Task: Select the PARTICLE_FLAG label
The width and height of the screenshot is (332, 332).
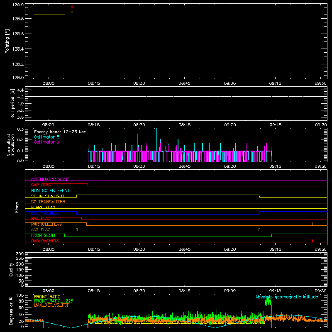Action: 46,224
